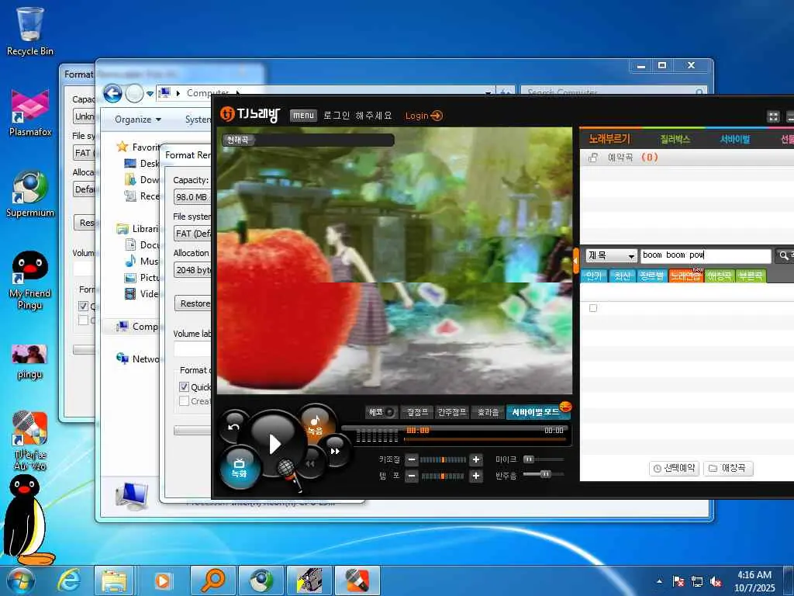The height and width of the screenshot is (596, 794).
Task: Click the 간주점프 interlude jump button
Action: click(x=452, y=412)
